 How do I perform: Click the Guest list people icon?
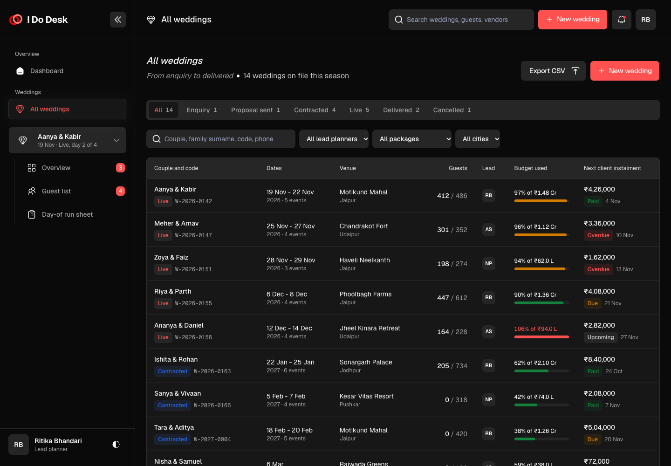(x=32, y=191)
